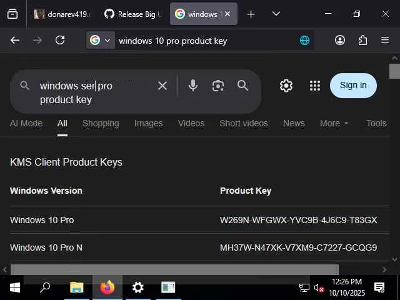Click the translate page icon in address bar
The height and width of the screenshot is (300, 400).
coord(304,40)
